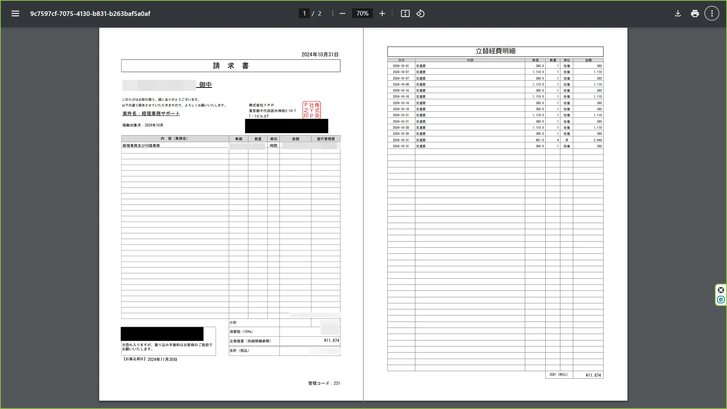Print the document
The image size is (727, 409).
click(695, 14)
